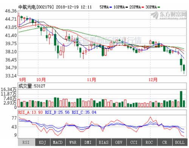Click the volume axis label 2.93万
Viewport: 189px width, 148px height.
pos(10,103)
